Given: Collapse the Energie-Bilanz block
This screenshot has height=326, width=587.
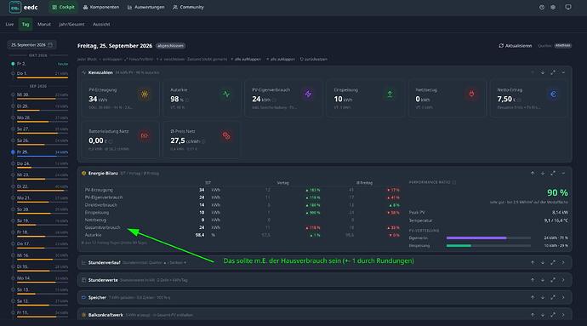Looking at the screenshot, I should [563, 173].
